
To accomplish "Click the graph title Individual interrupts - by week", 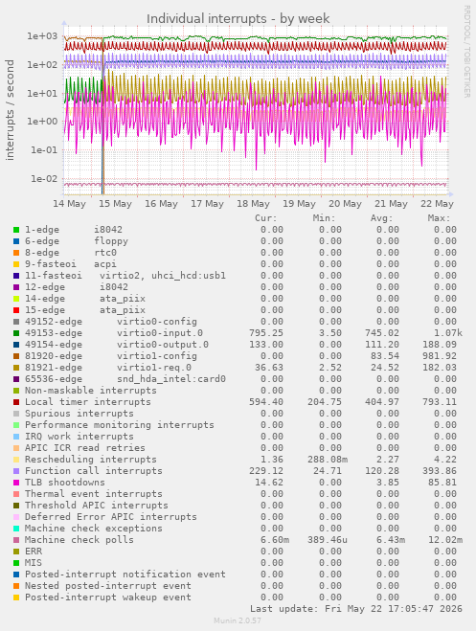I will click(x=238, y=19).
